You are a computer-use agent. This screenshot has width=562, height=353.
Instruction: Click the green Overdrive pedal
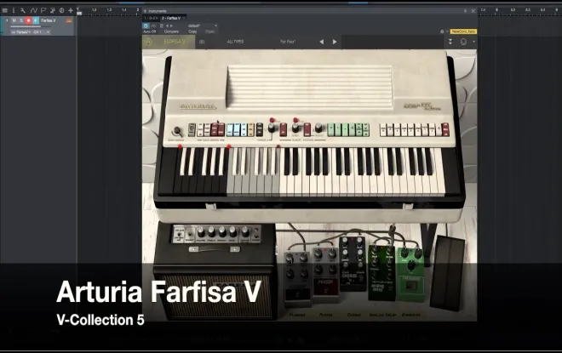tap(411, 273)
